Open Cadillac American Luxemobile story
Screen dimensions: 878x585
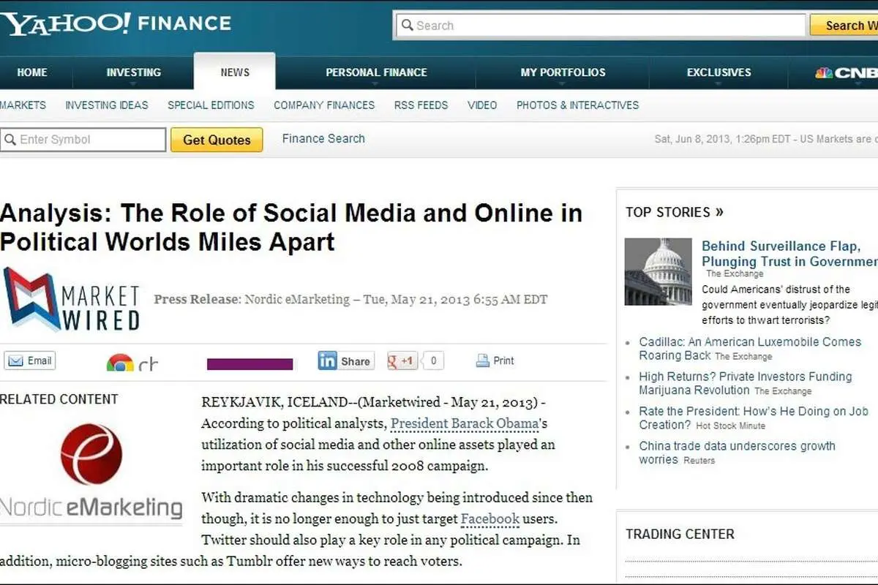(x=750, y=348)
